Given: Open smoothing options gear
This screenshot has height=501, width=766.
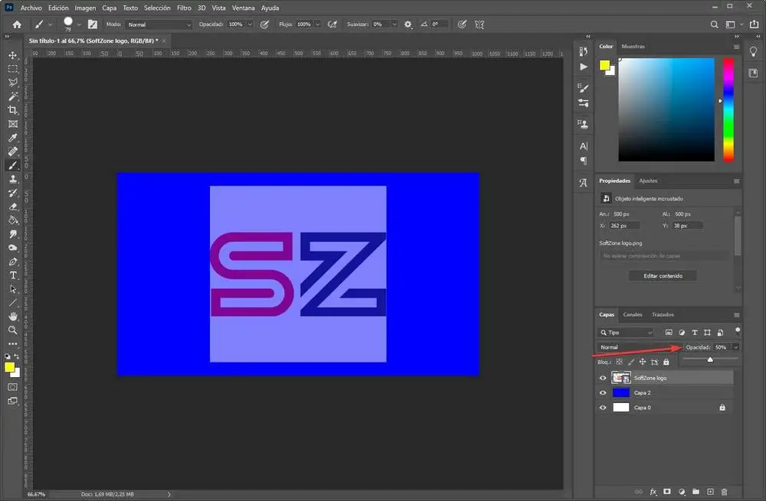Looking at the screenshot, I should [408, 24].
